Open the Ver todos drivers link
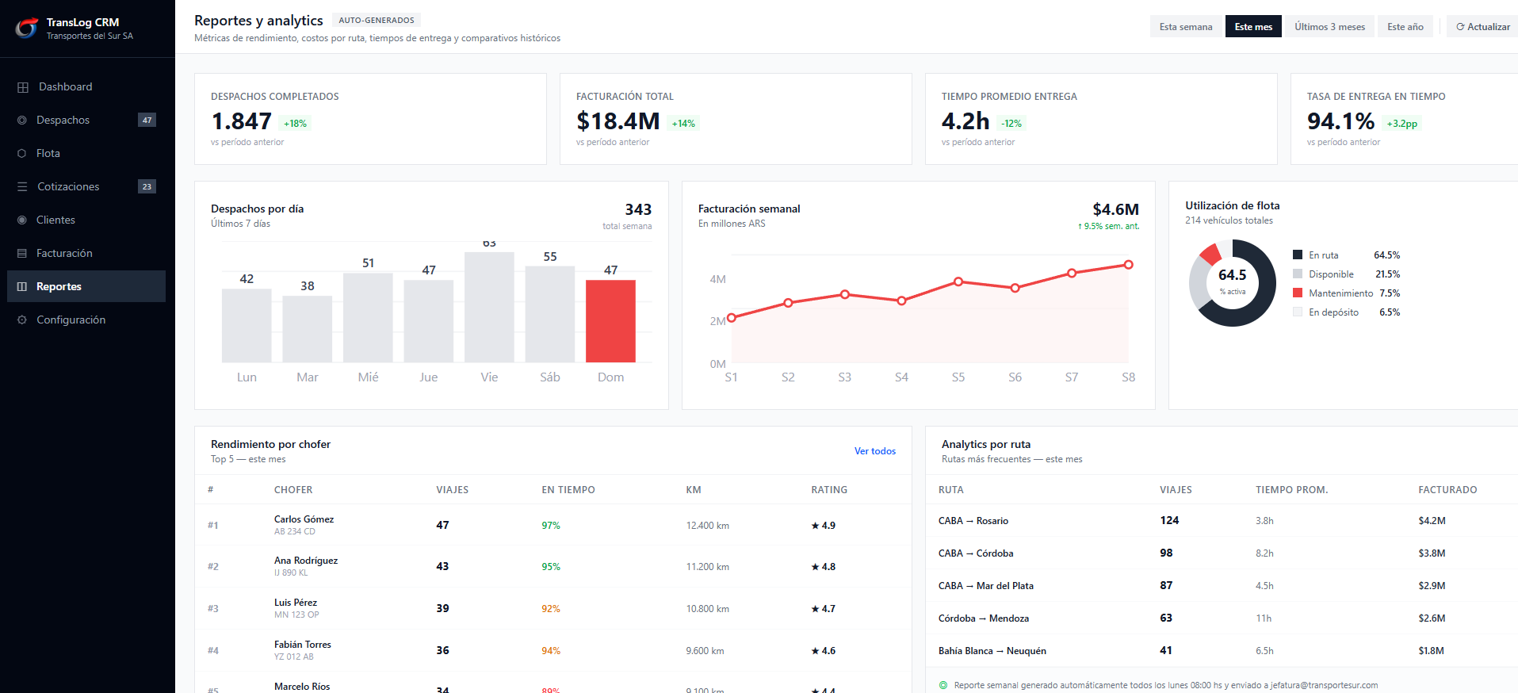The width and height of the screenshot is (1518, 693). (x=874, y=451)
